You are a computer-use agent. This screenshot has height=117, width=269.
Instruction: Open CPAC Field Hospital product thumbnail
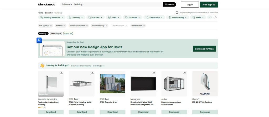(82, 84)
